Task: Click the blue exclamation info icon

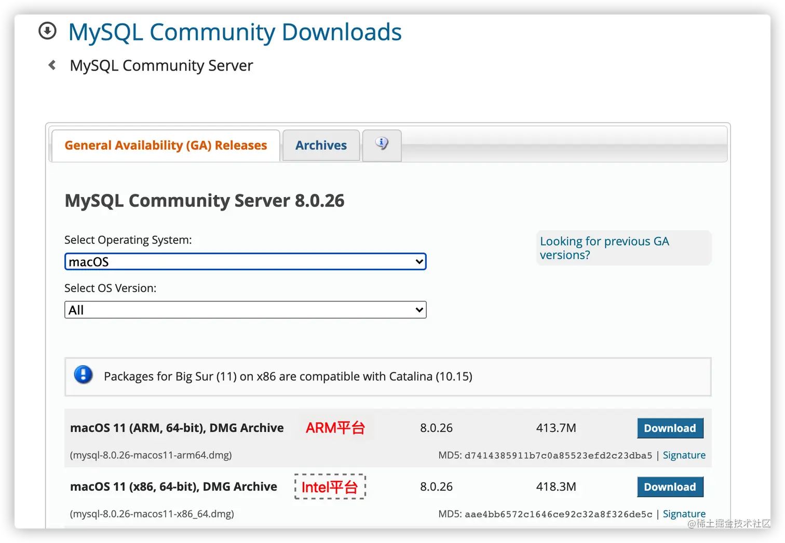Action: coord(83,374)
